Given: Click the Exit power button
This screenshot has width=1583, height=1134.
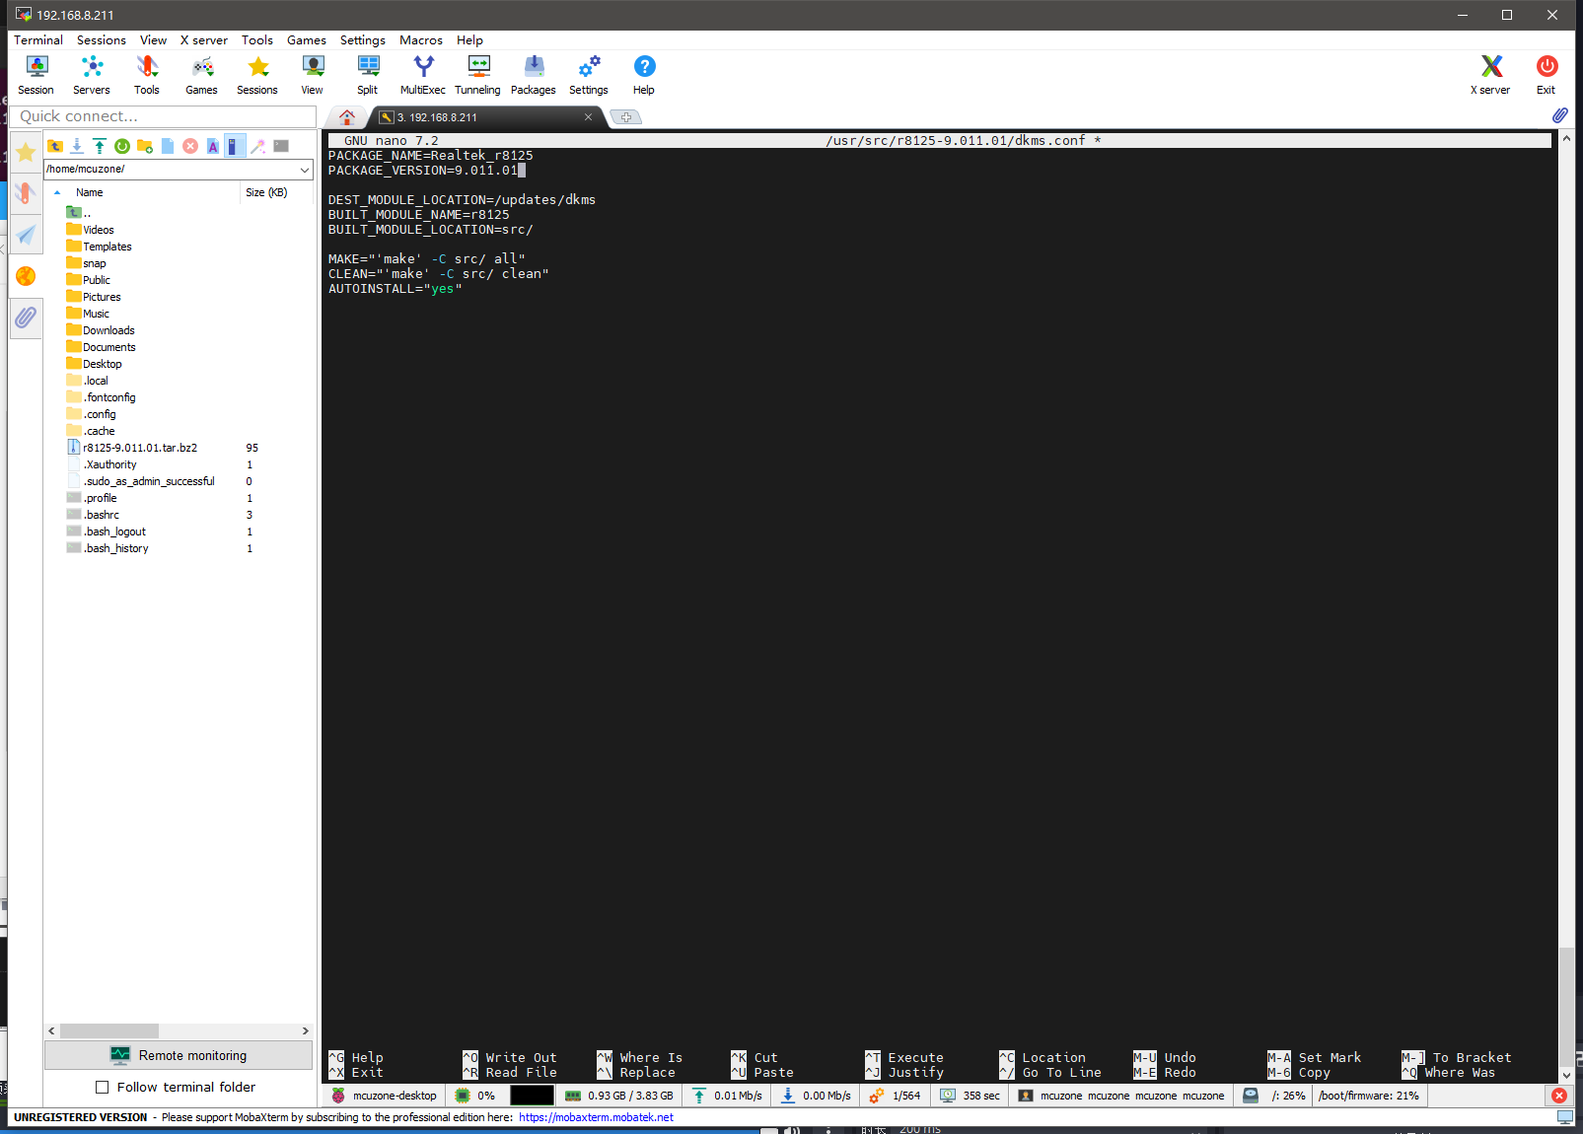Looking at the screenshot, I should (x=1546, y=75).
